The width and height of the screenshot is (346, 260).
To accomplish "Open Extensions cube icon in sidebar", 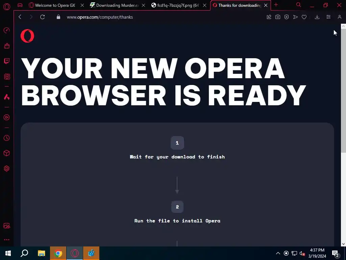I will (7, 153).
